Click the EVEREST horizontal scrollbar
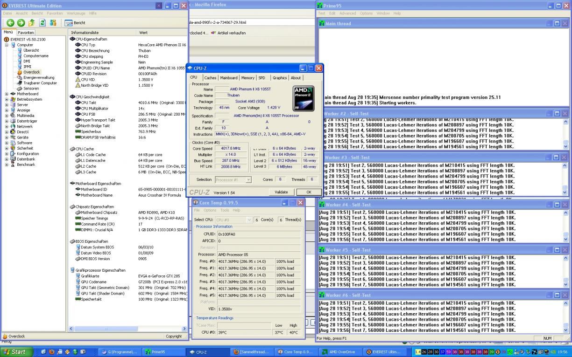The image size is (572, 357). pyautogui.click(x=107, y=329)
